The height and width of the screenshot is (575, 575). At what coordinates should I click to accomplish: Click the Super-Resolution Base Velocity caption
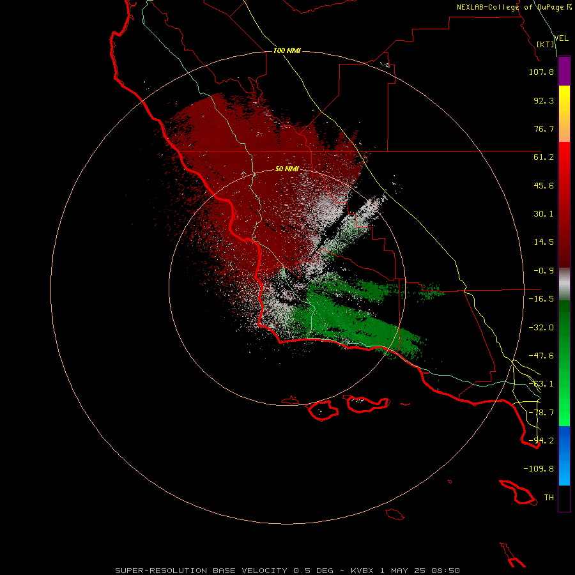[287, 571]
